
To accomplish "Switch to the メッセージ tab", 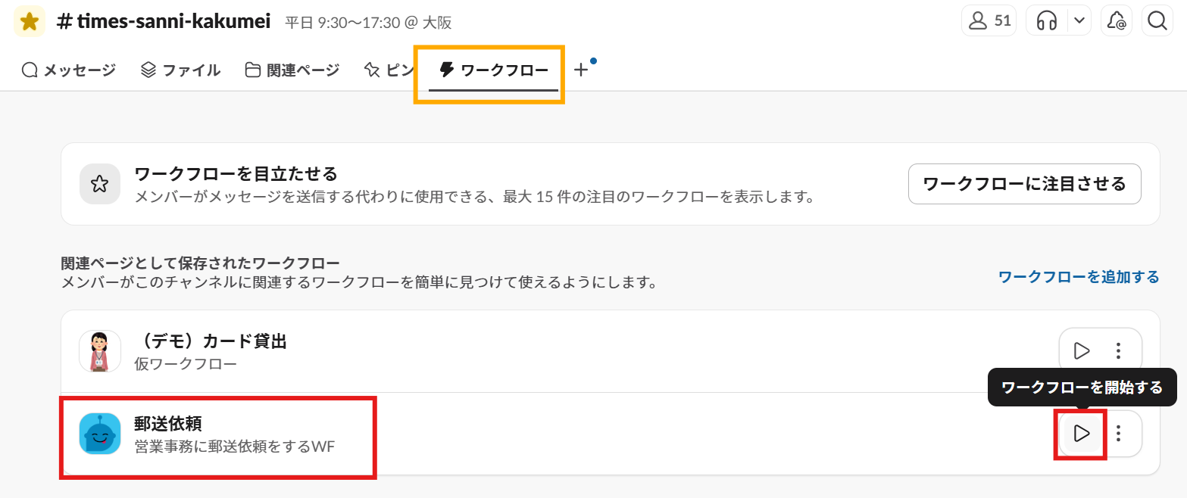I will tap(69, 70).
